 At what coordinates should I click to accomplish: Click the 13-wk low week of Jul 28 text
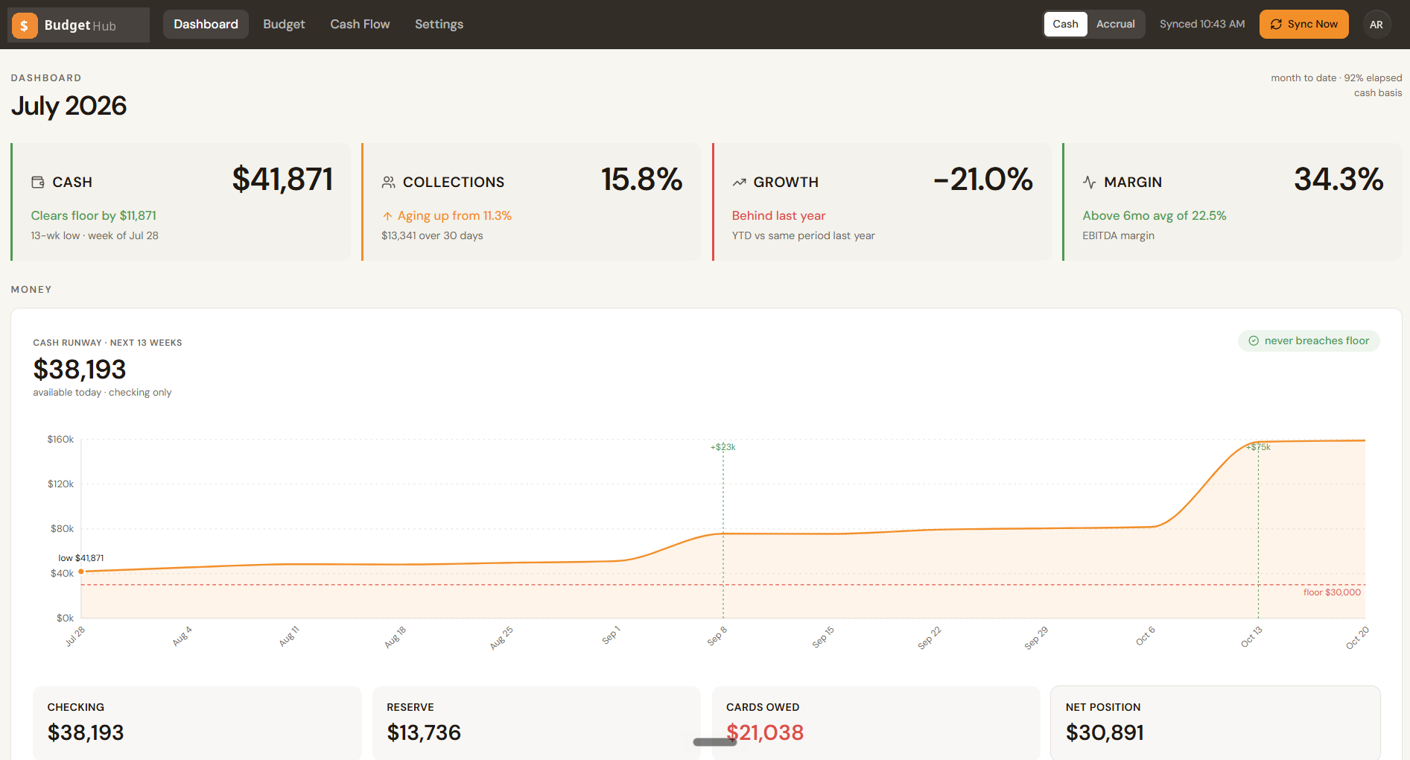95,235
